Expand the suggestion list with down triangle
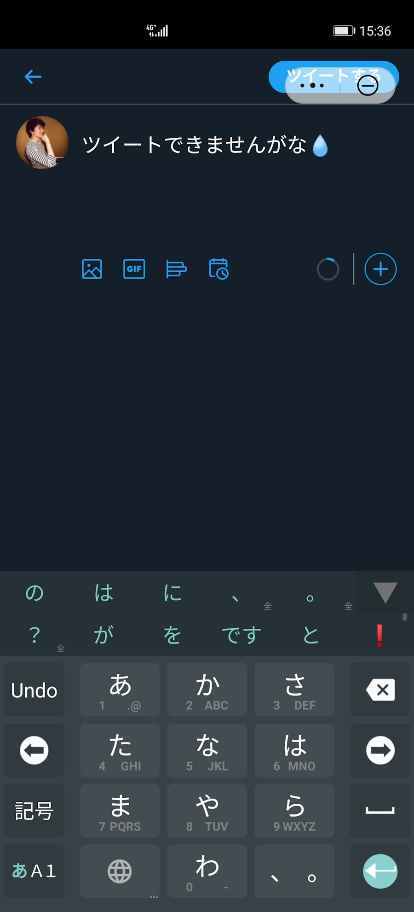The height and width of the screenshot is (912, 414). [x=385, y=592]
